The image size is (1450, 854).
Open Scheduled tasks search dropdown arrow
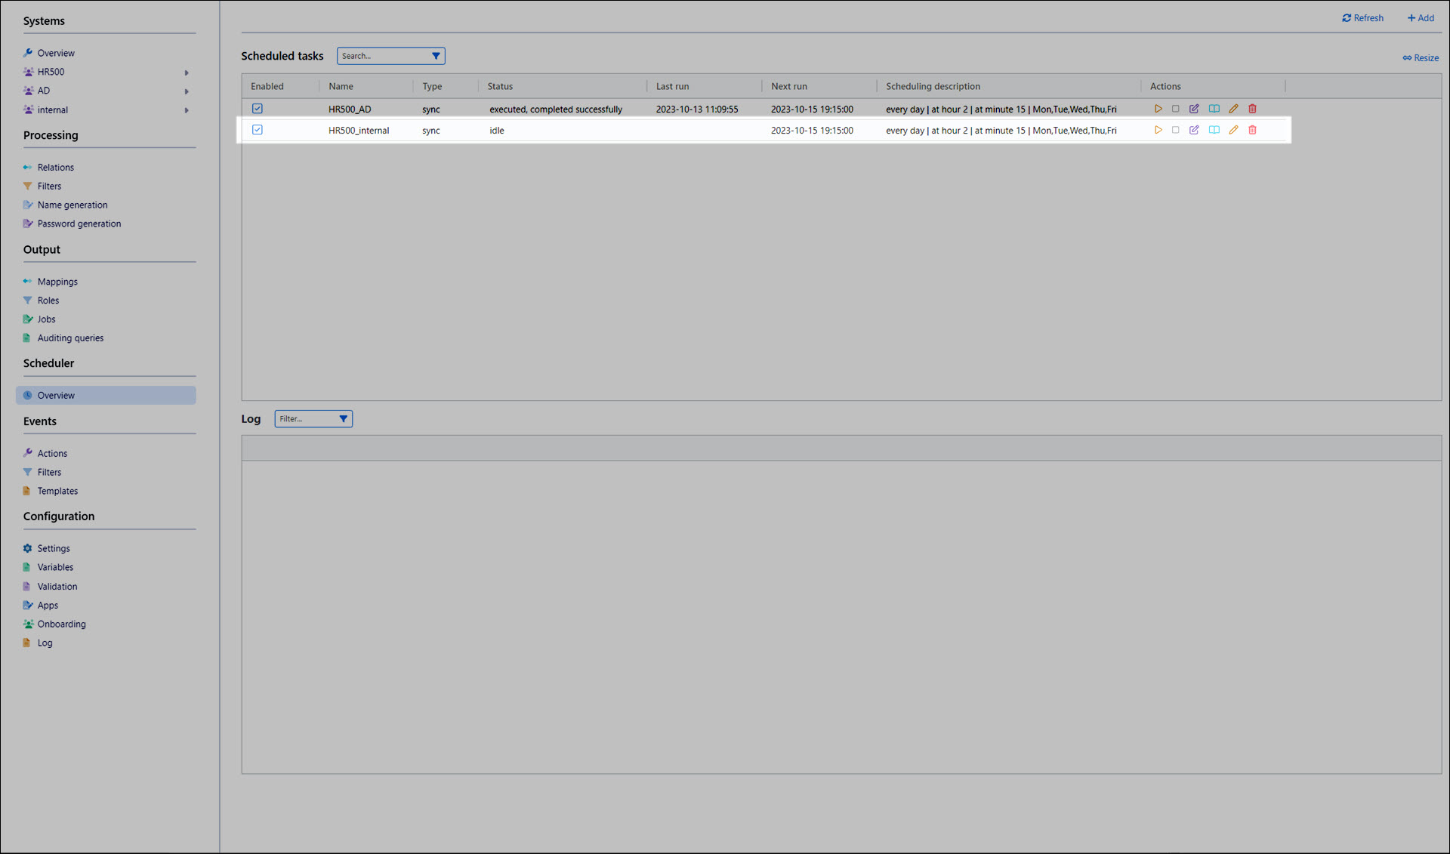click(x=436, y=56)
